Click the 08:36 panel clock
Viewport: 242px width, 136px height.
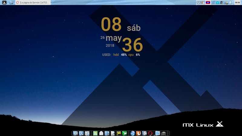tap(237, 2)
